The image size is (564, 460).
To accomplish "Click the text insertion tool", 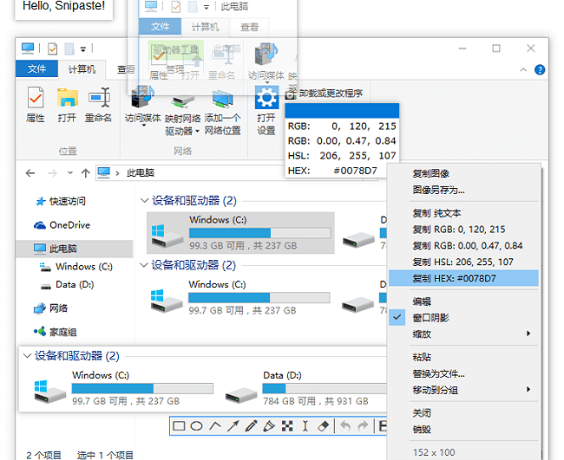I will pyautogui.click(x=305, y=426).
